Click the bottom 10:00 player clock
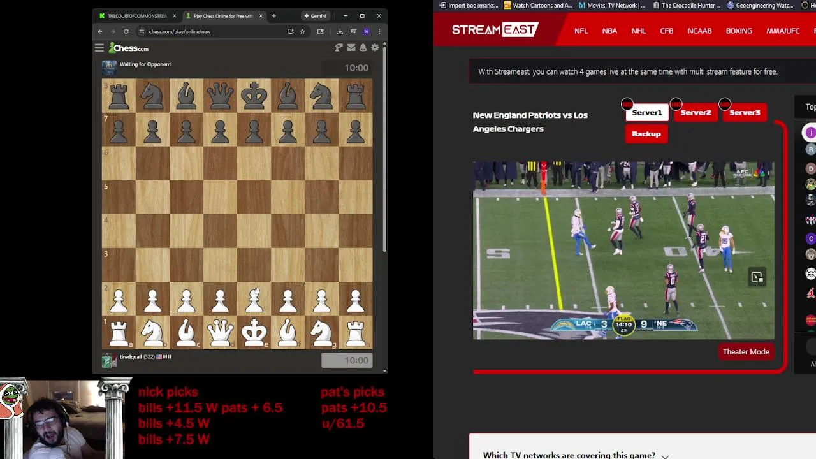816x459 pixels. pyautogui.click(x=346, y=360)
